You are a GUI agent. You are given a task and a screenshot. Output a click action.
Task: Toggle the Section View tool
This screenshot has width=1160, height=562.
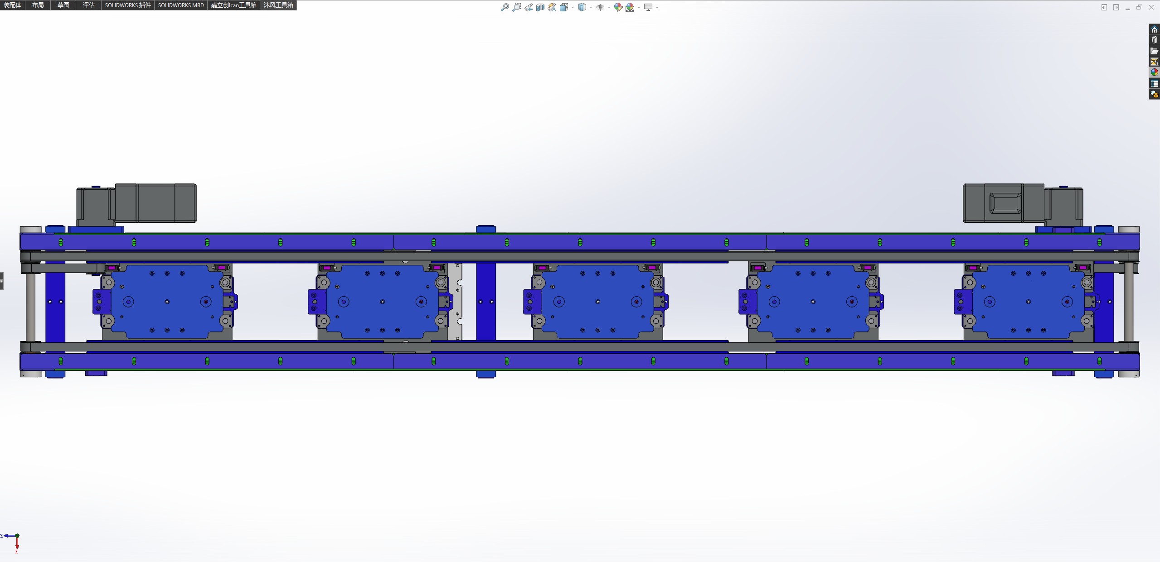(x=540, y=7)
